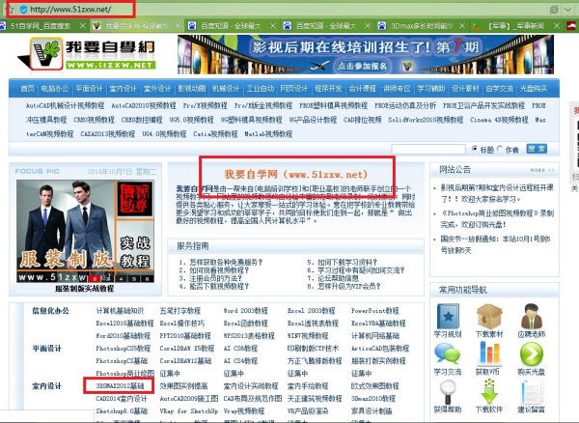
Task: Select the 标题 search radio button
Action: pos(475,149)
